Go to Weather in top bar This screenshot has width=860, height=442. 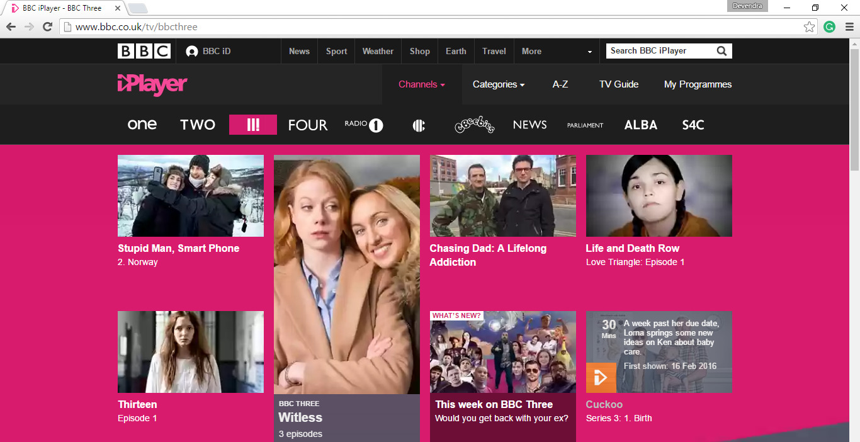[378, 52]
